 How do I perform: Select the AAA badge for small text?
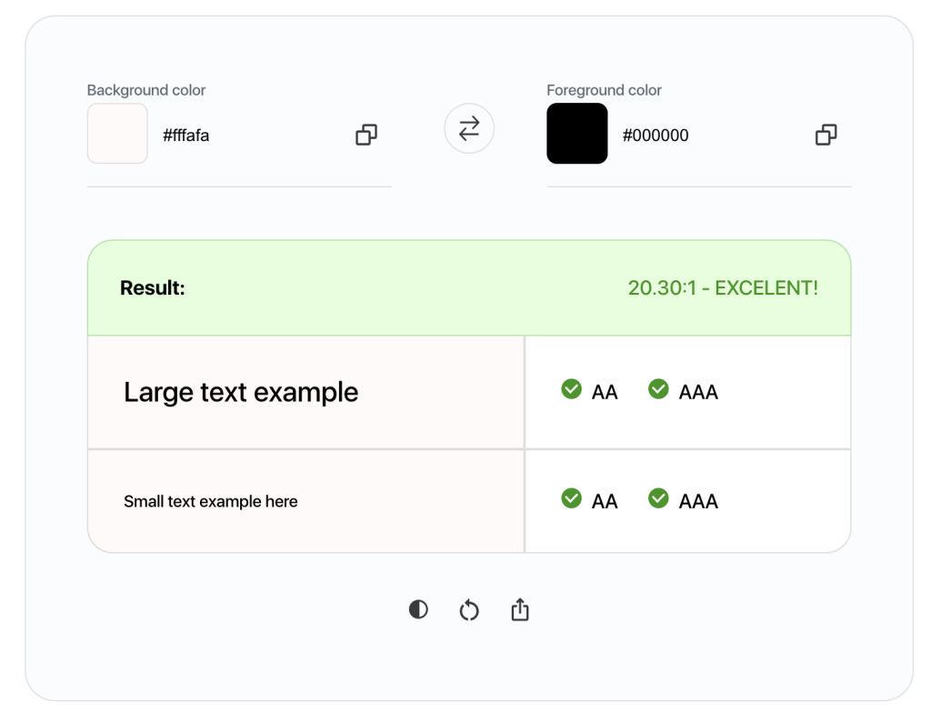point(658,498)
